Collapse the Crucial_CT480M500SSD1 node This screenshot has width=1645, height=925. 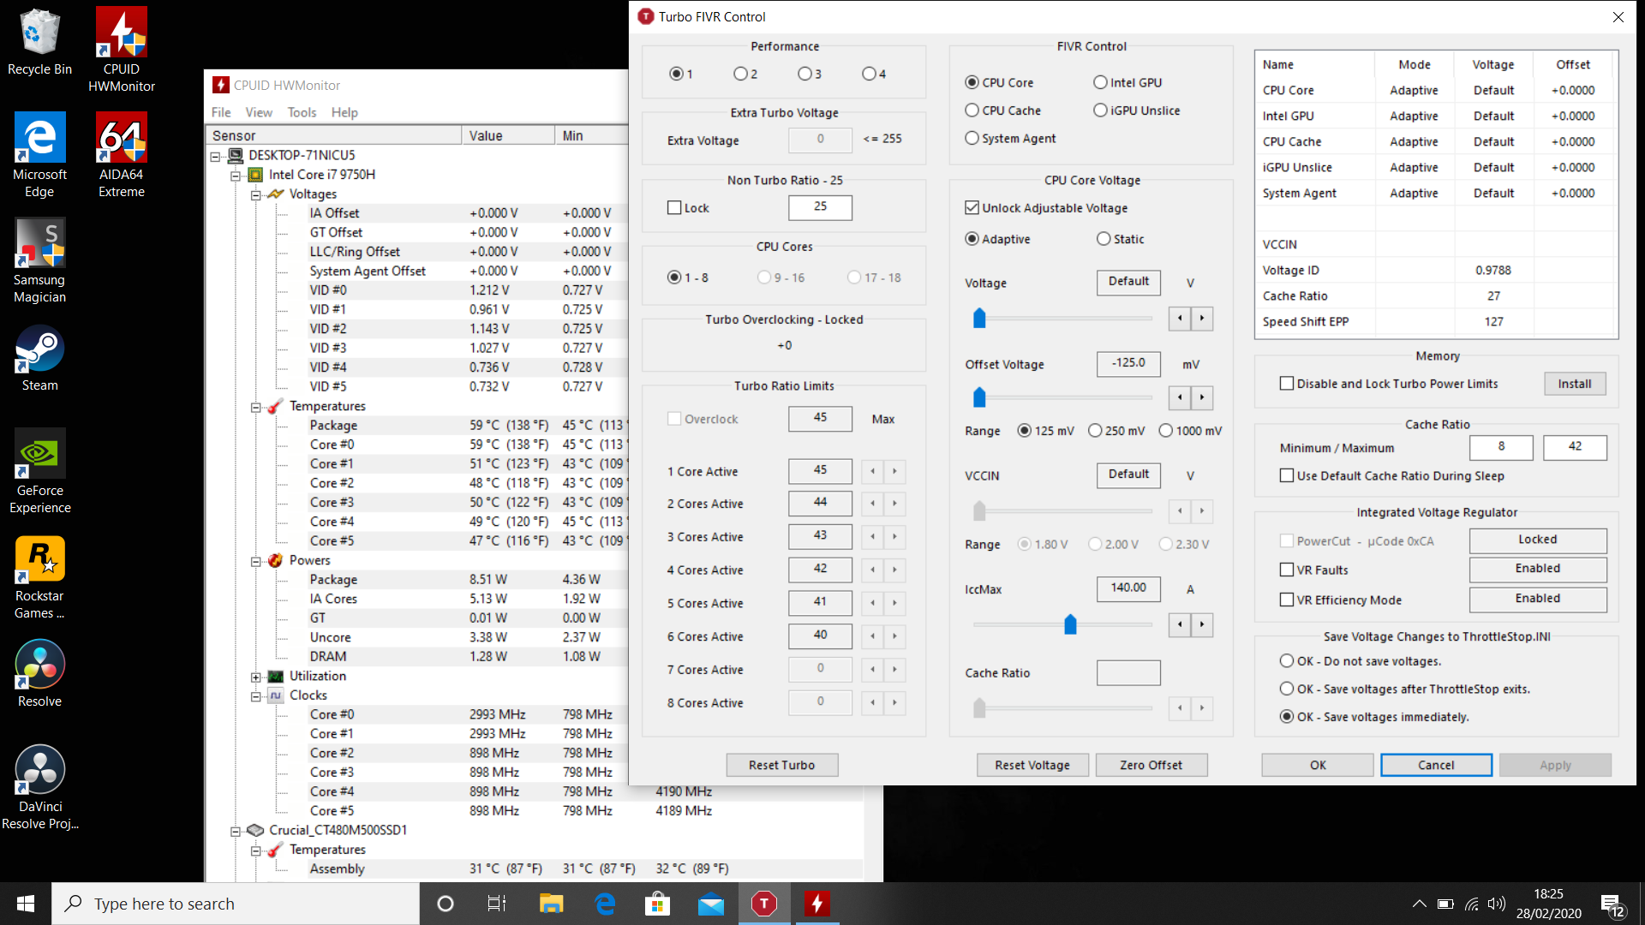tap(236, 831)
